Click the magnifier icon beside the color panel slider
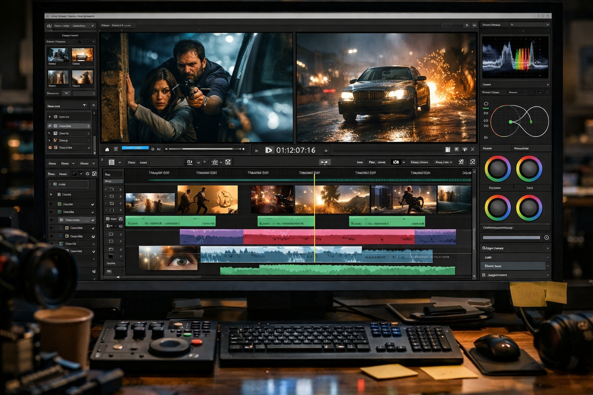This screenshot has height=395, width=593. [x=546, y=238]
